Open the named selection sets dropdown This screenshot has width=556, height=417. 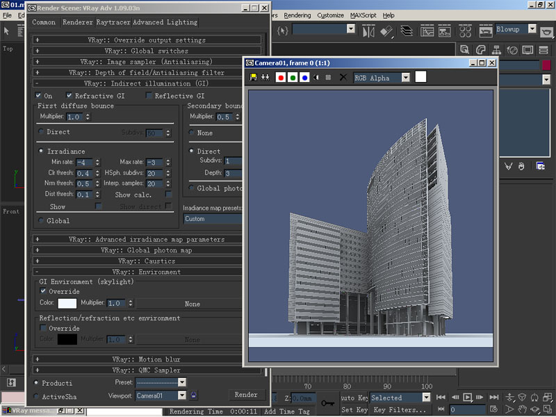pyautogui.click(x=351, y=28)
